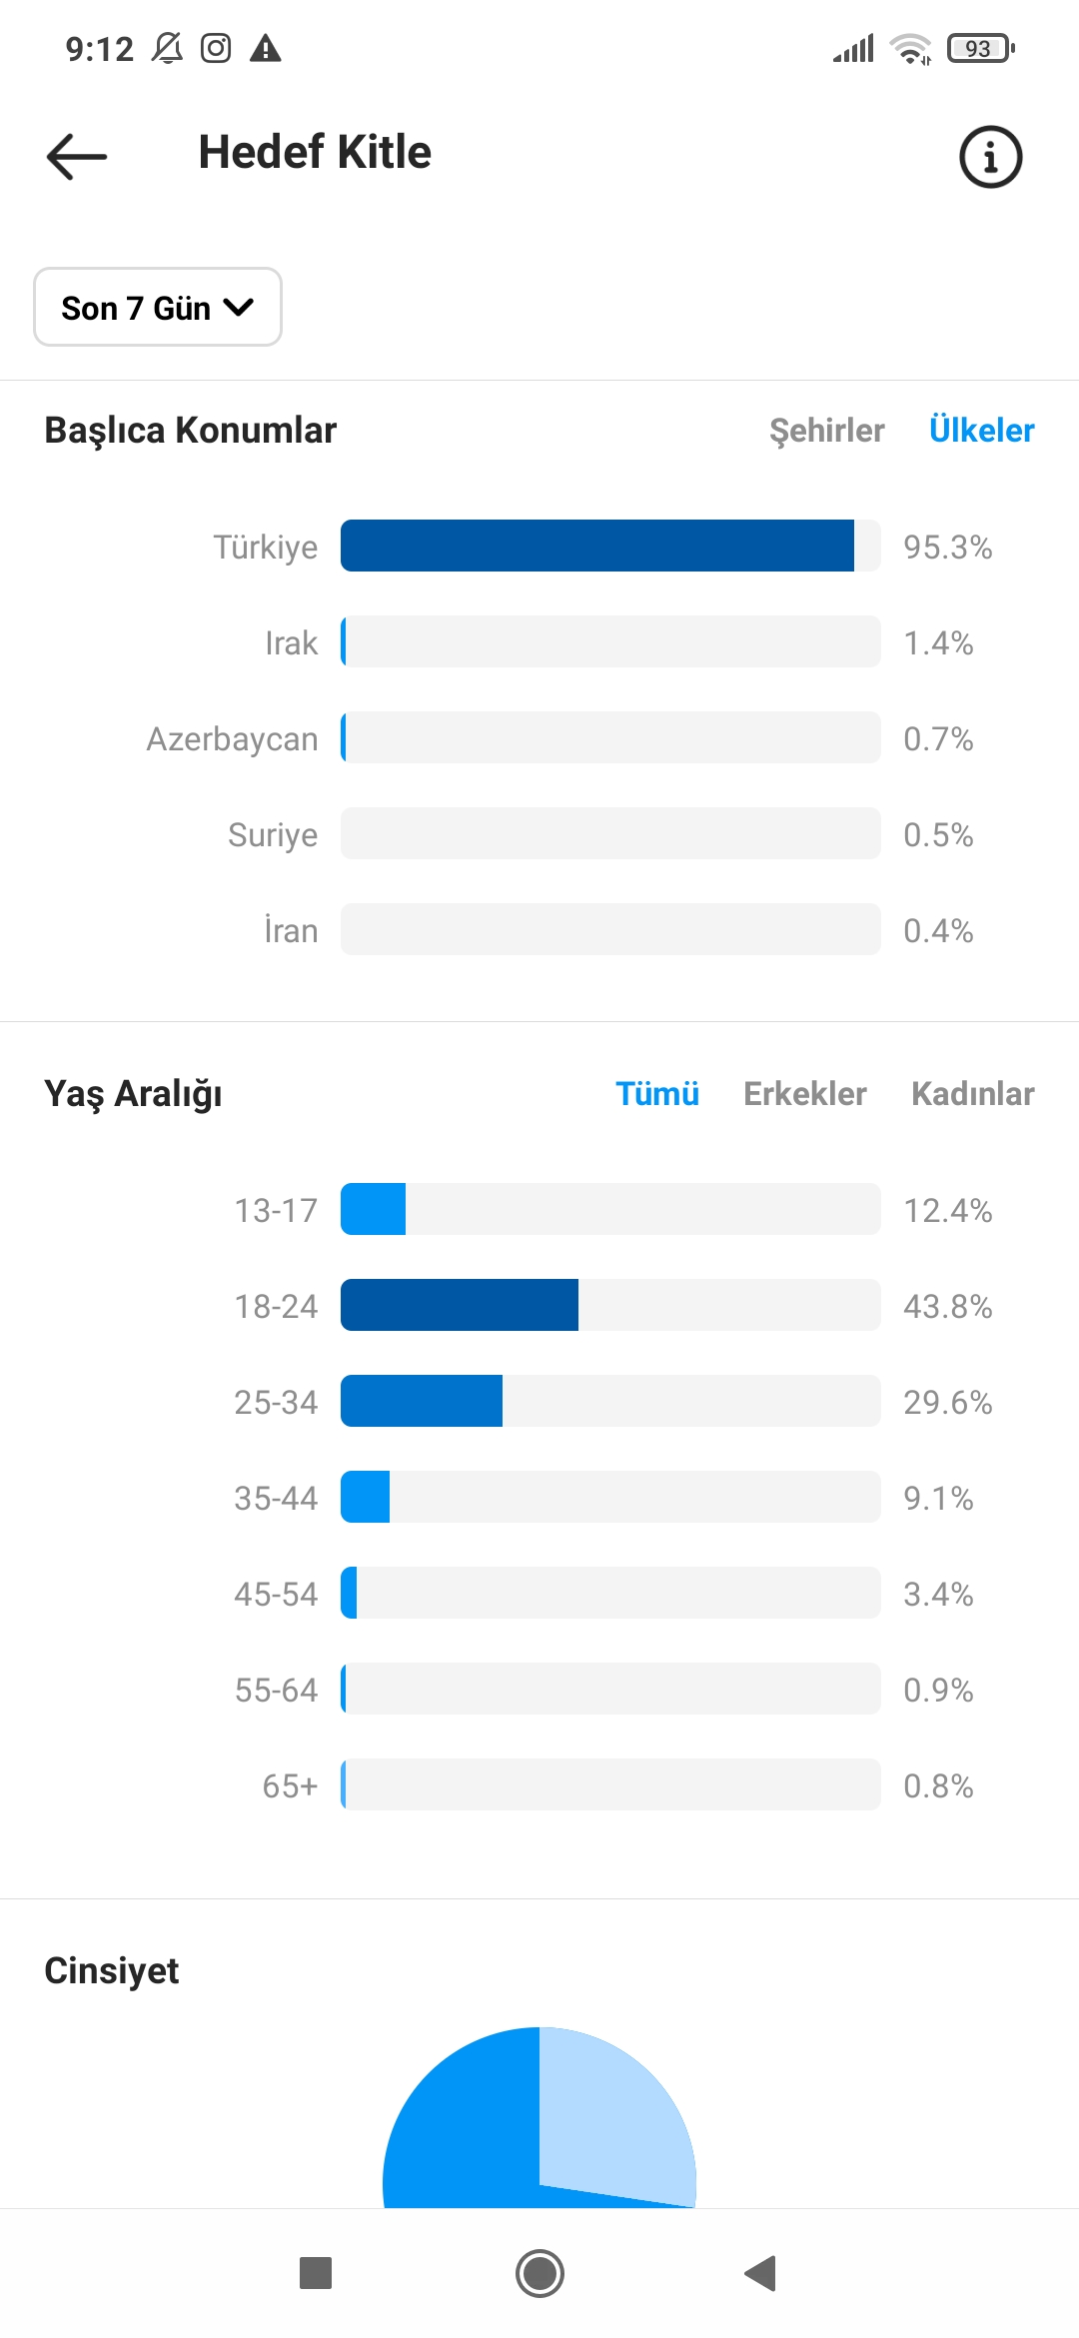This screenshot has width=1079, height=2338.
Task: Filter age range by Erkekler
Action: [805, 1093]
